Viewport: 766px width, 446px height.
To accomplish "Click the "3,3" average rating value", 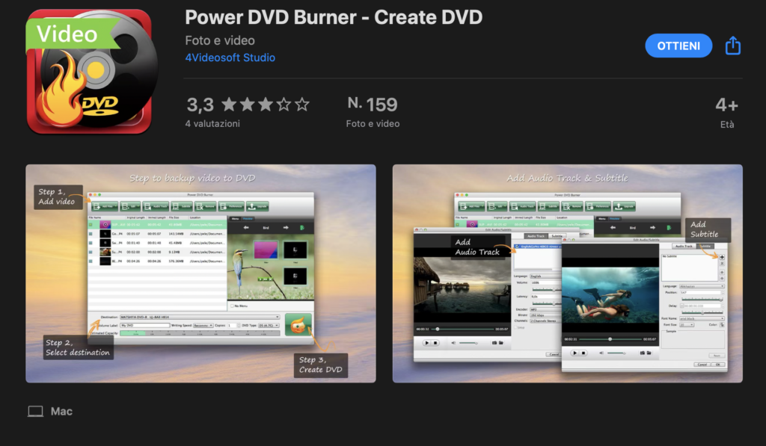I will 200,105.
